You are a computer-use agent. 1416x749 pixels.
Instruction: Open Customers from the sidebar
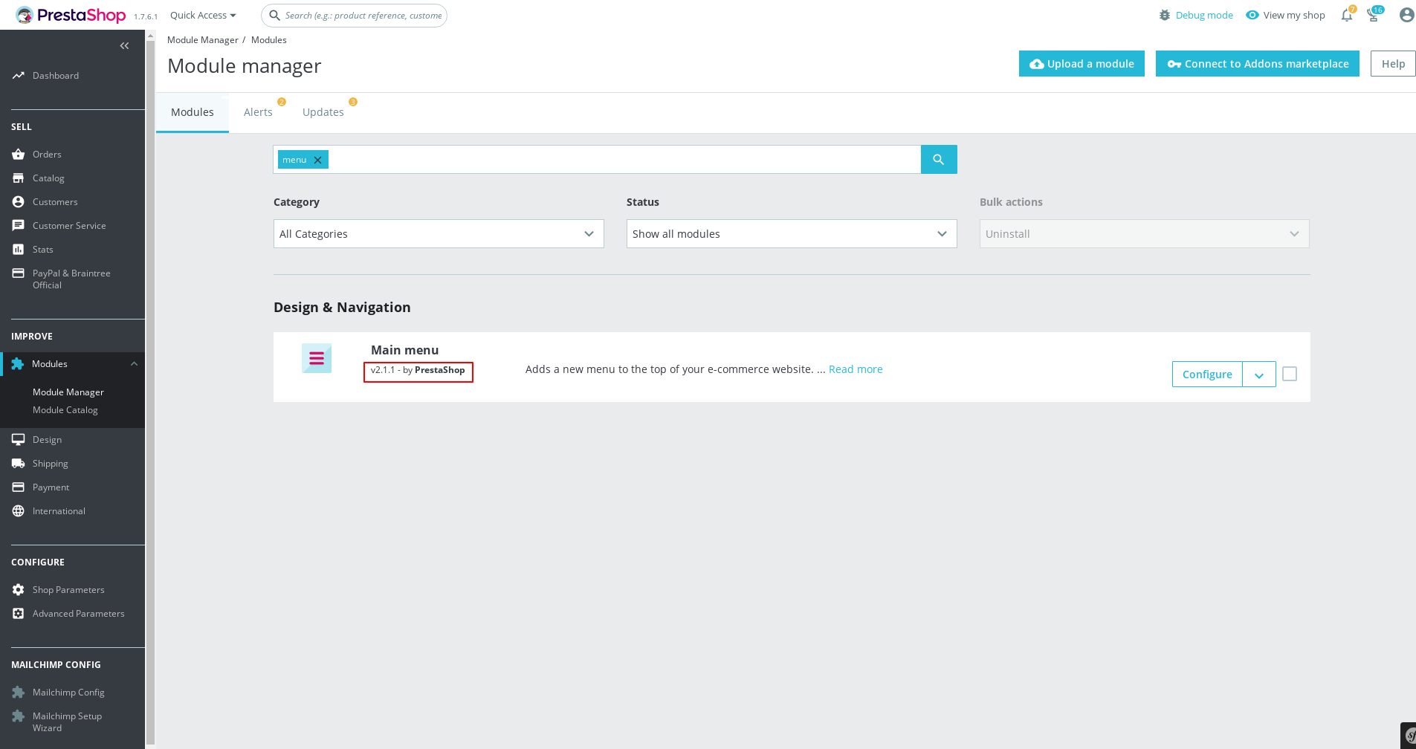pyautogui.click(x=55, y=201)
